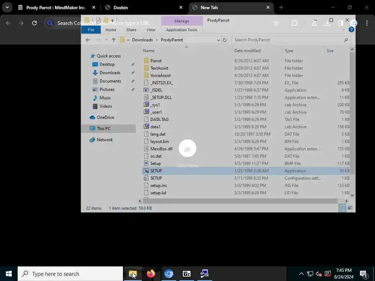Switch to Application Tools tab
This screenshot has width=375, height=281.
[x=182, y=30]
